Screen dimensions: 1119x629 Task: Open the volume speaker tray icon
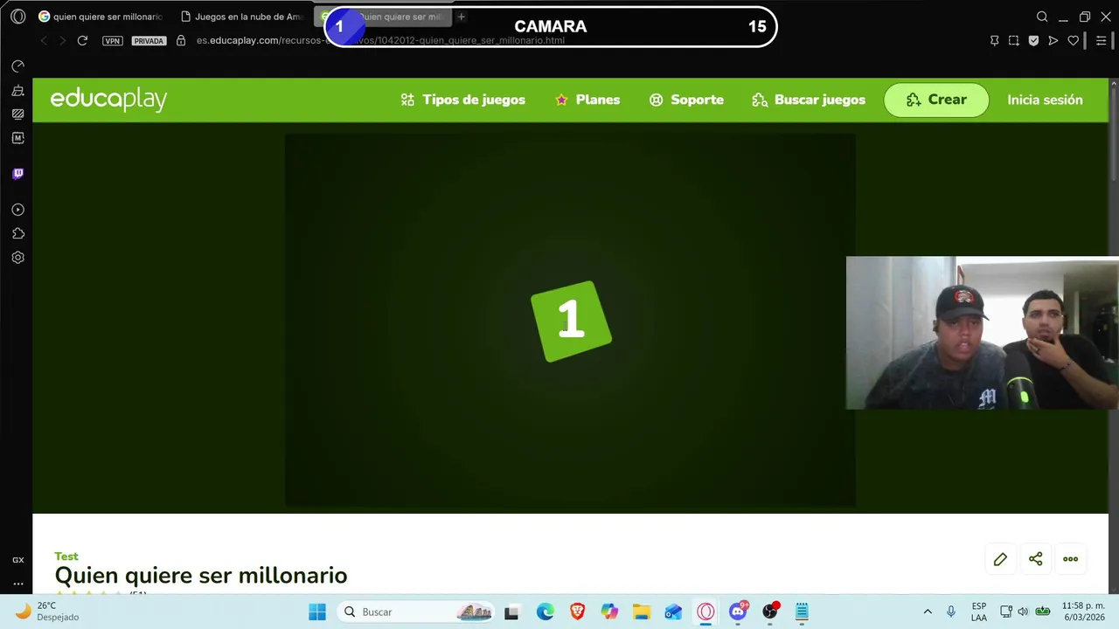pos(1024,612)
